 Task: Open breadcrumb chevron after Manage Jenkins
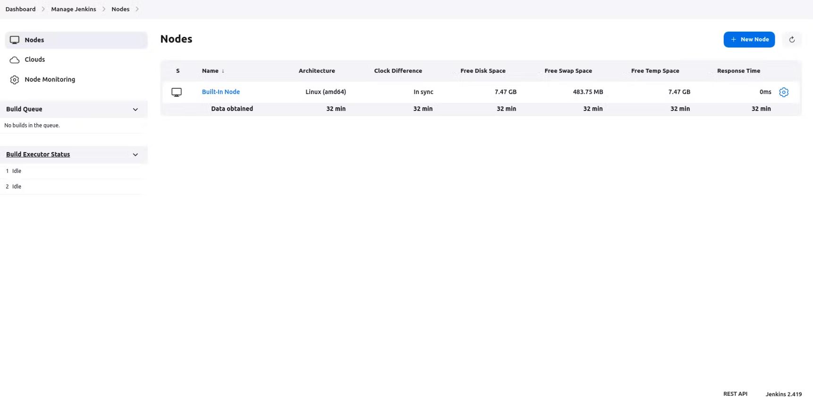(104, 9)
